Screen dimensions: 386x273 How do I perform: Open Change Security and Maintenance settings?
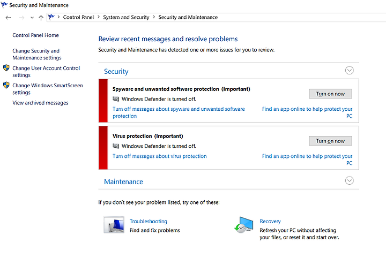(37, 54)
